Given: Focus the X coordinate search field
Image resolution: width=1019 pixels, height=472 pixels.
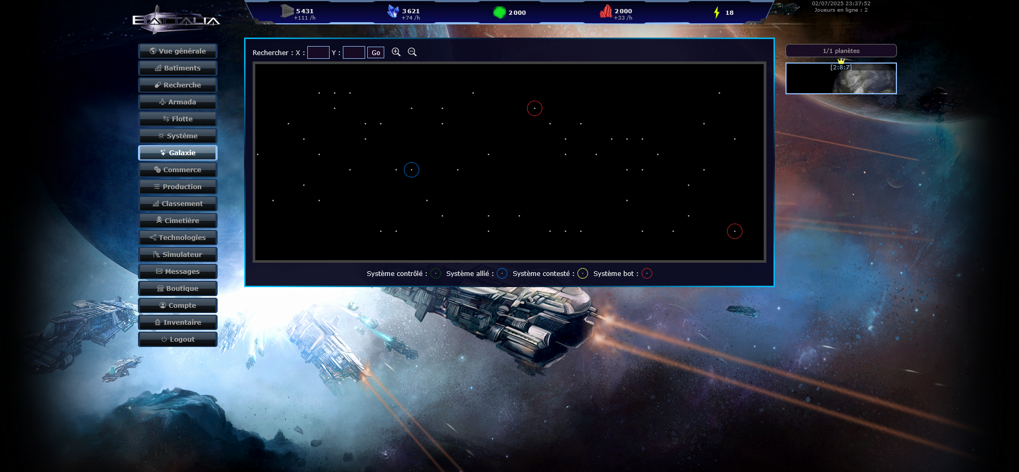Looking at the screenshot, I should coord(318,52).
